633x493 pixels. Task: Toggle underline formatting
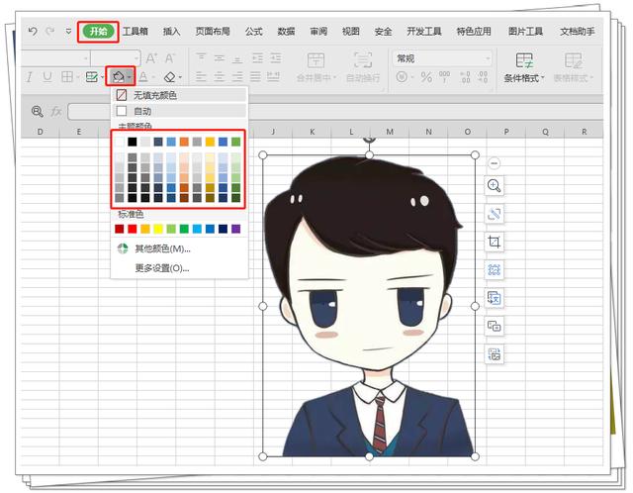47,77
